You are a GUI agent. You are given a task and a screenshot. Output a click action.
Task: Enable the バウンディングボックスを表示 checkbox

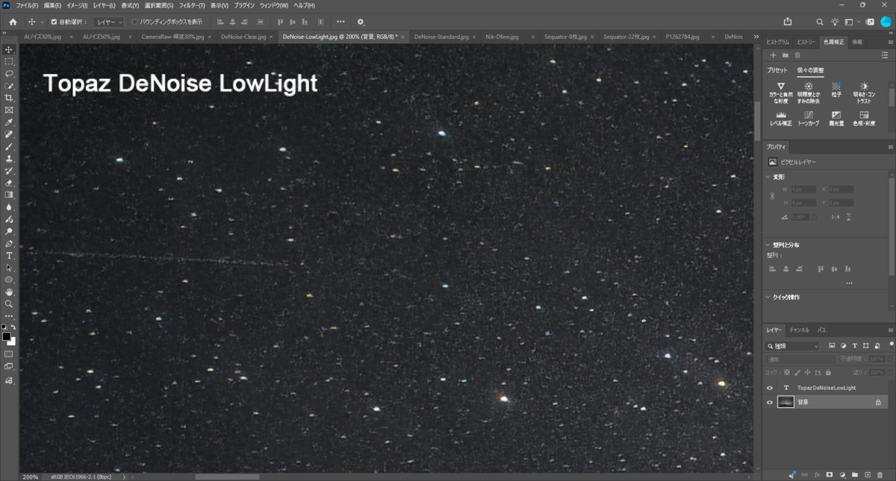pos(134,22)
